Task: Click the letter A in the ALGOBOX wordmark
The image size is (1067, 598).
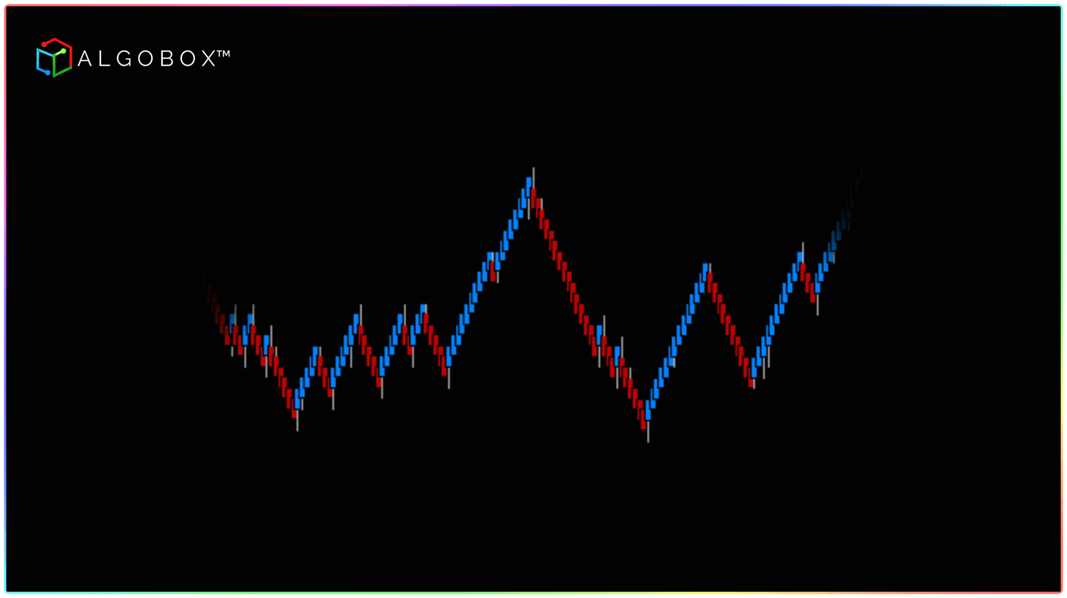Action: pos(84,58)
